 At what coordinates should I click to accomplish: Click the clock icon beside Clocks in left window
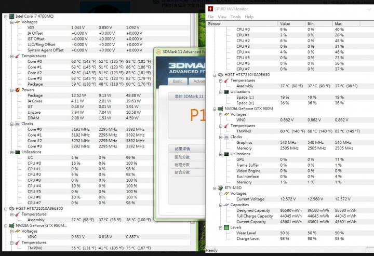(18, 124)
